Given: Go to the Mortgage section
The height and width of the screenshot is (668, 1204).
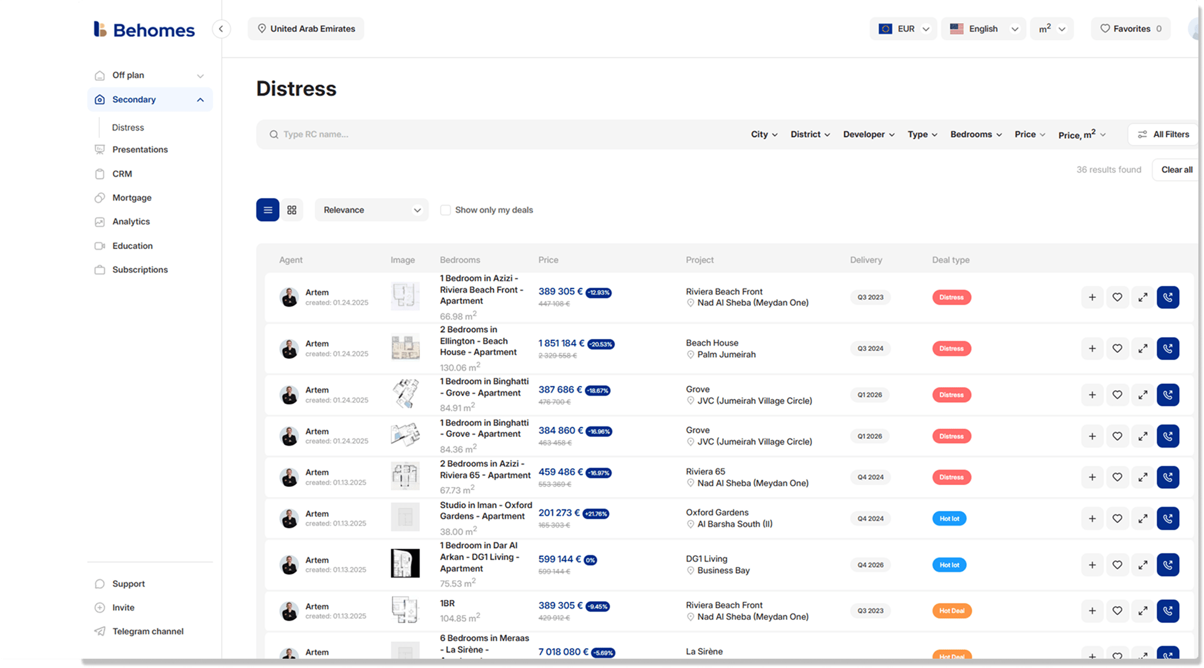Looking at the screenshot, I should (x=132, y=198).
